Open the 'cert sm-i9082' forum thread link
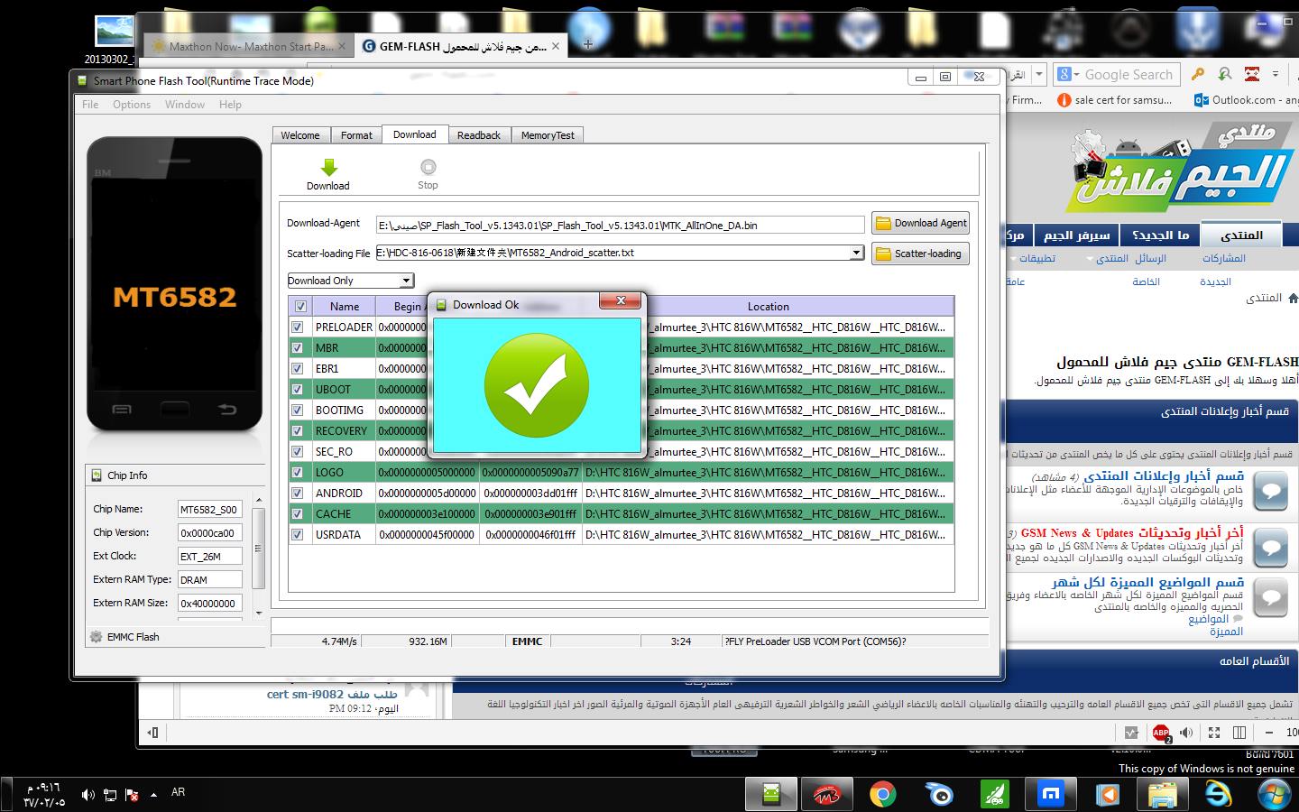The width and height of the screenshot is (1299, 812). point(332,695)
